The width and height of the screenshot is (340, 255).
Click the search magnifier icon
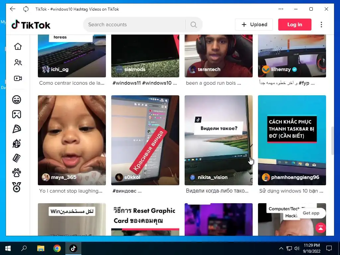coord(194,25)
